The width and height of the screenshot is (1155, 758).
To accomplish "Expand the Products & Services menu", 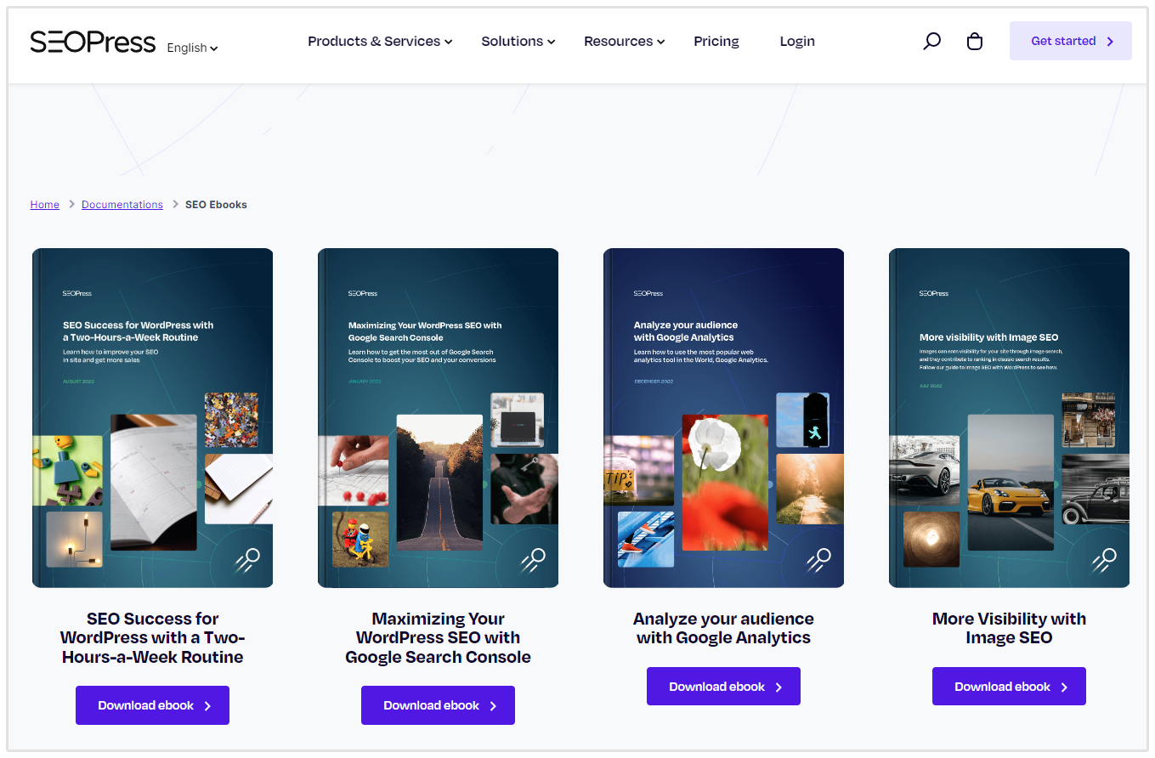I will (379, 41).
